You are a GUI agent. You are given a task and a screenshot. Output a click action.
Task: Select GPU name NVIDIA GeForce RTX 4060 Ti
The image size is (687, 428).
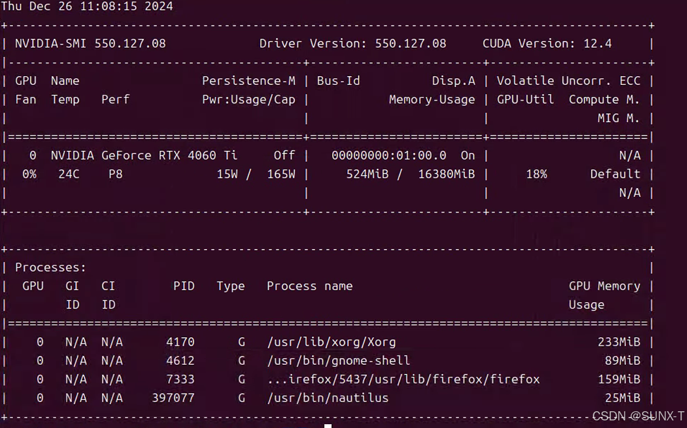(144, 156)
